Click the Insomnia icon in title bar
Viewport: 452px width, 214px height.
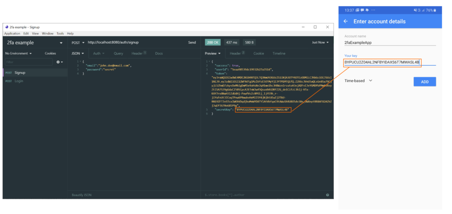click(7, 27)
